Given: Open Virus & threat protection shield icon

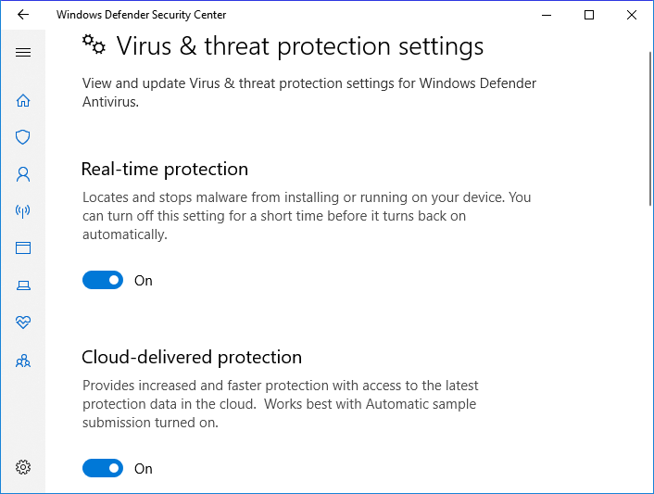Looking at the screenshot, I should click(23, 137).
